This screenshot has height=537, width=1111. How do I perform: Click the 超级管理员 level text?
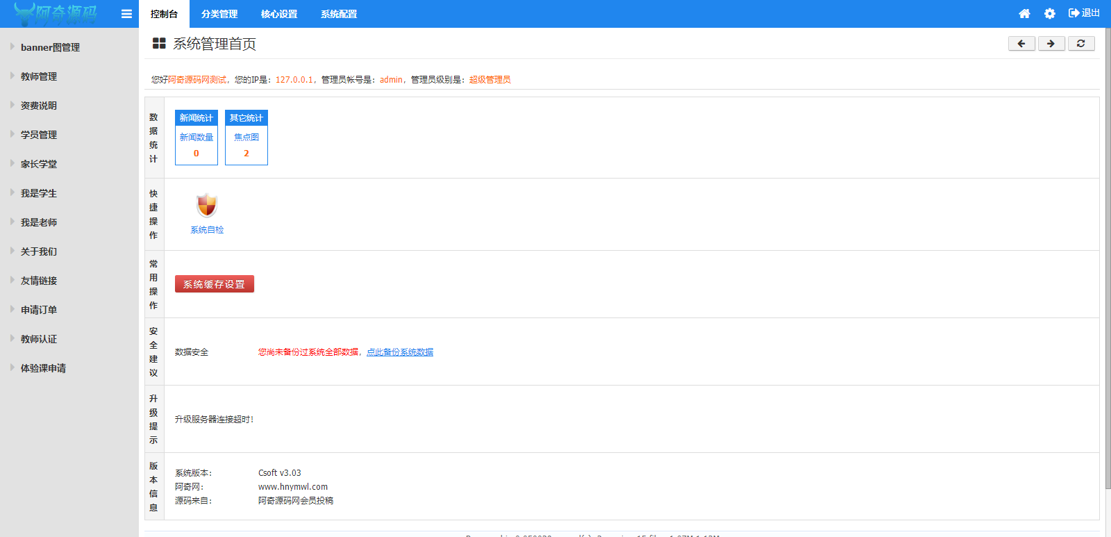(x=490, y=80)
